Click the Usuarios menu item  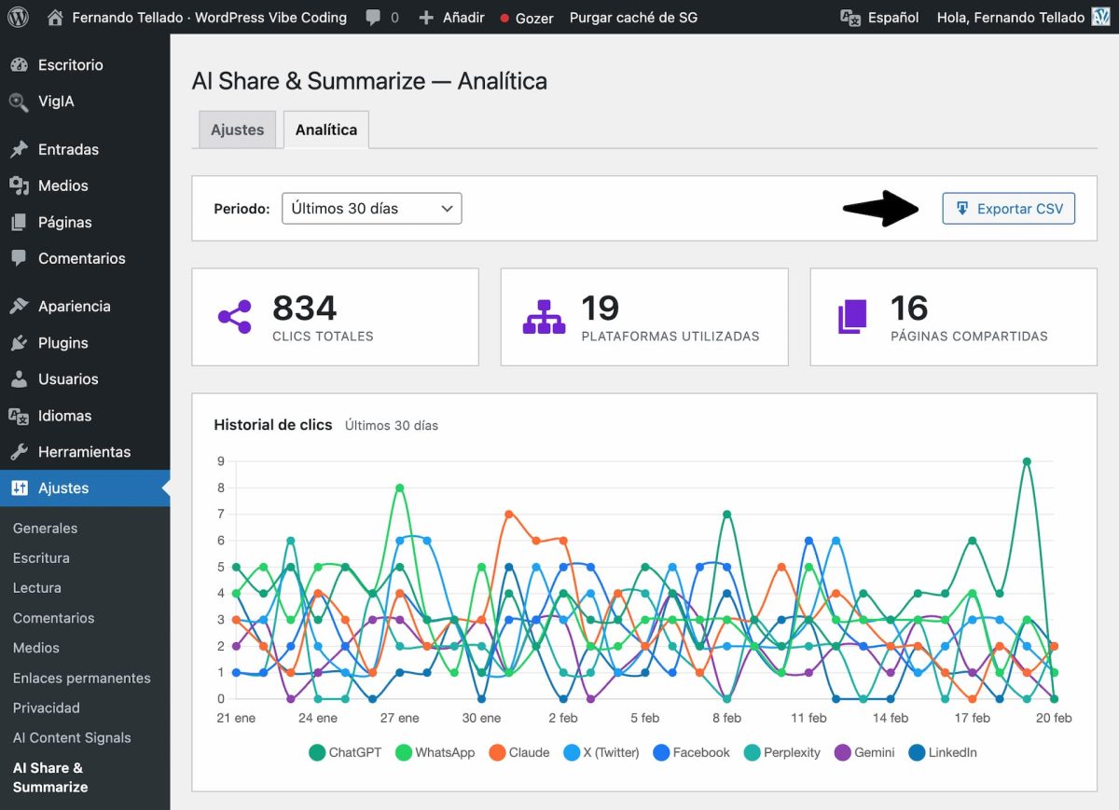coord(85,379)
